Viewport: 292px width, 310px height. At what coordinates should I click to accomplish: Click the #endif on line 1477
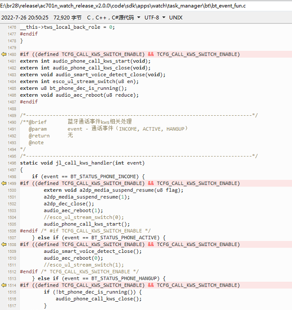tap(29, 34)
